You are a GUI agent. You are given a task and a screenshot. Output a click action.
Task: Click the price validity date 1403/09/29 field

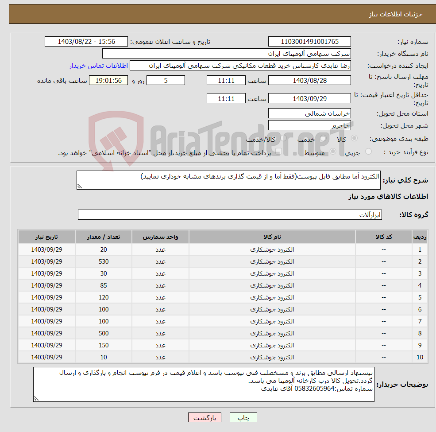click(x=309, y=98)
